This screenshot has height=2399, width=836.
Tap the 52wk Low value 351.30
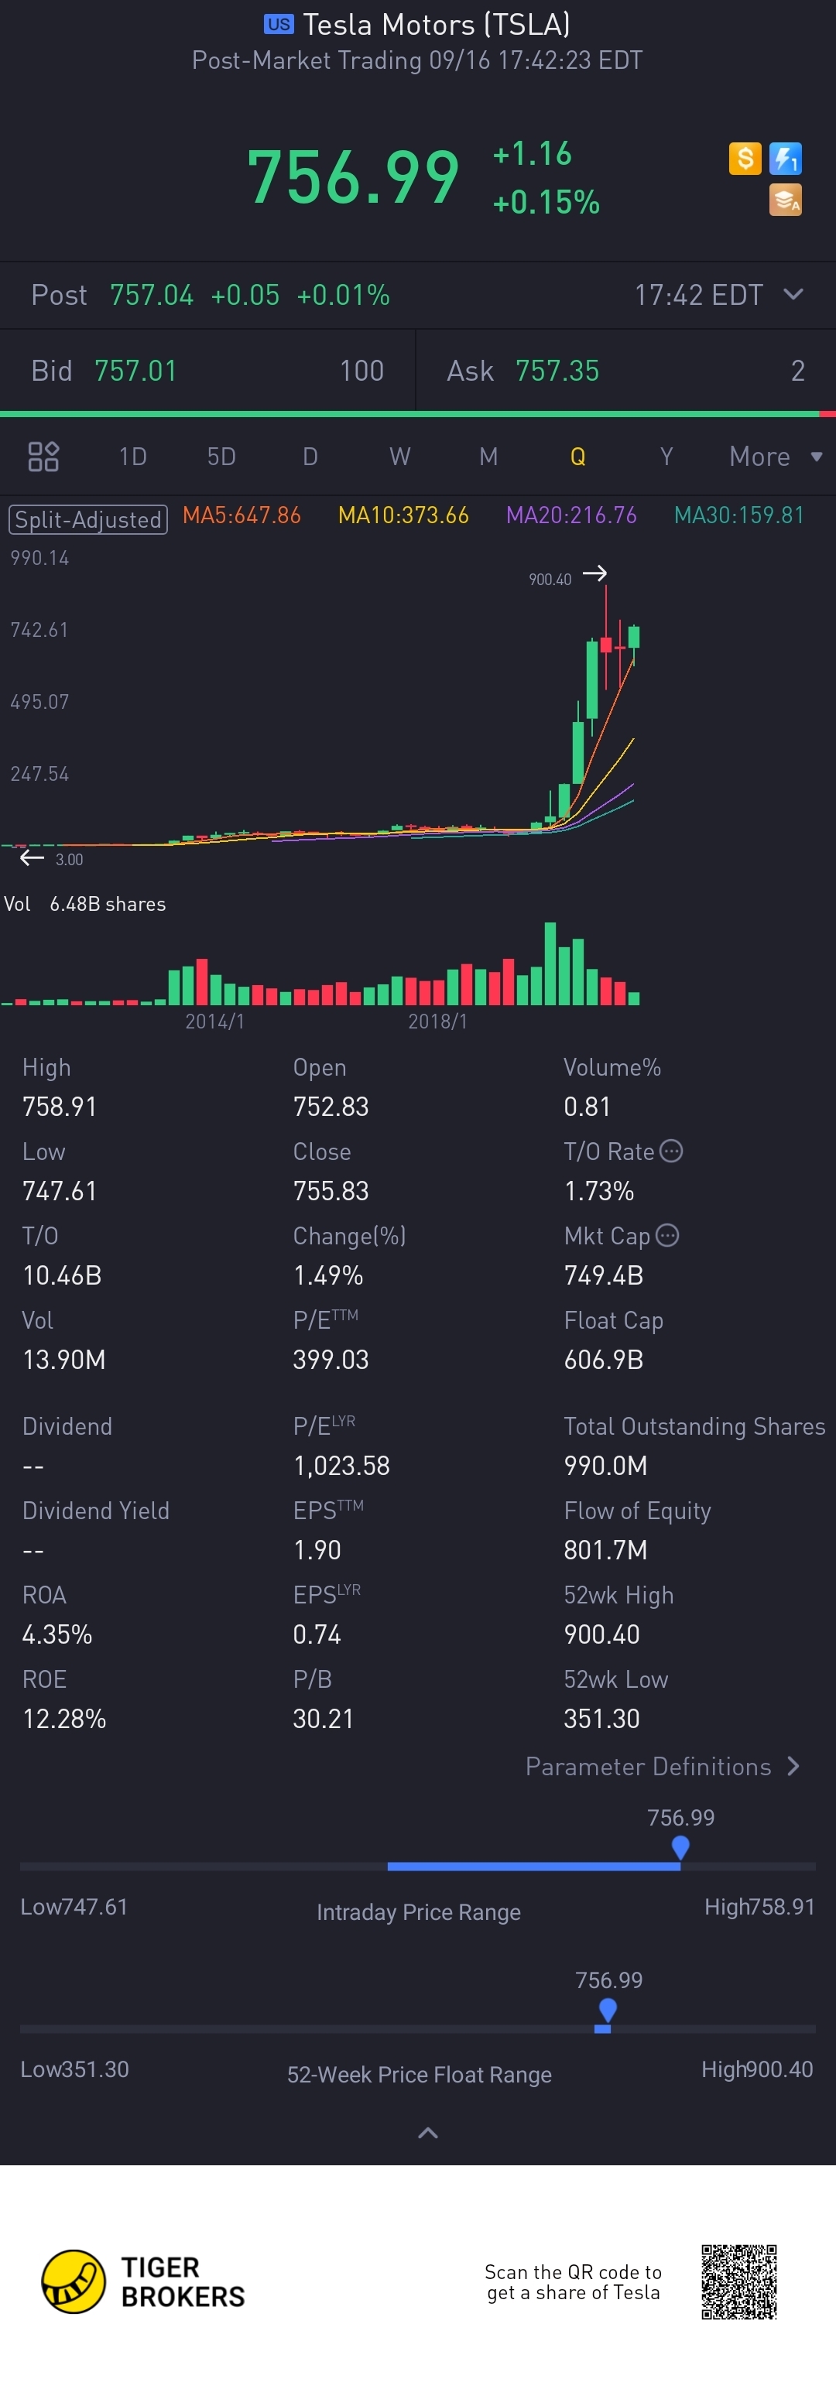[602, 1718]
